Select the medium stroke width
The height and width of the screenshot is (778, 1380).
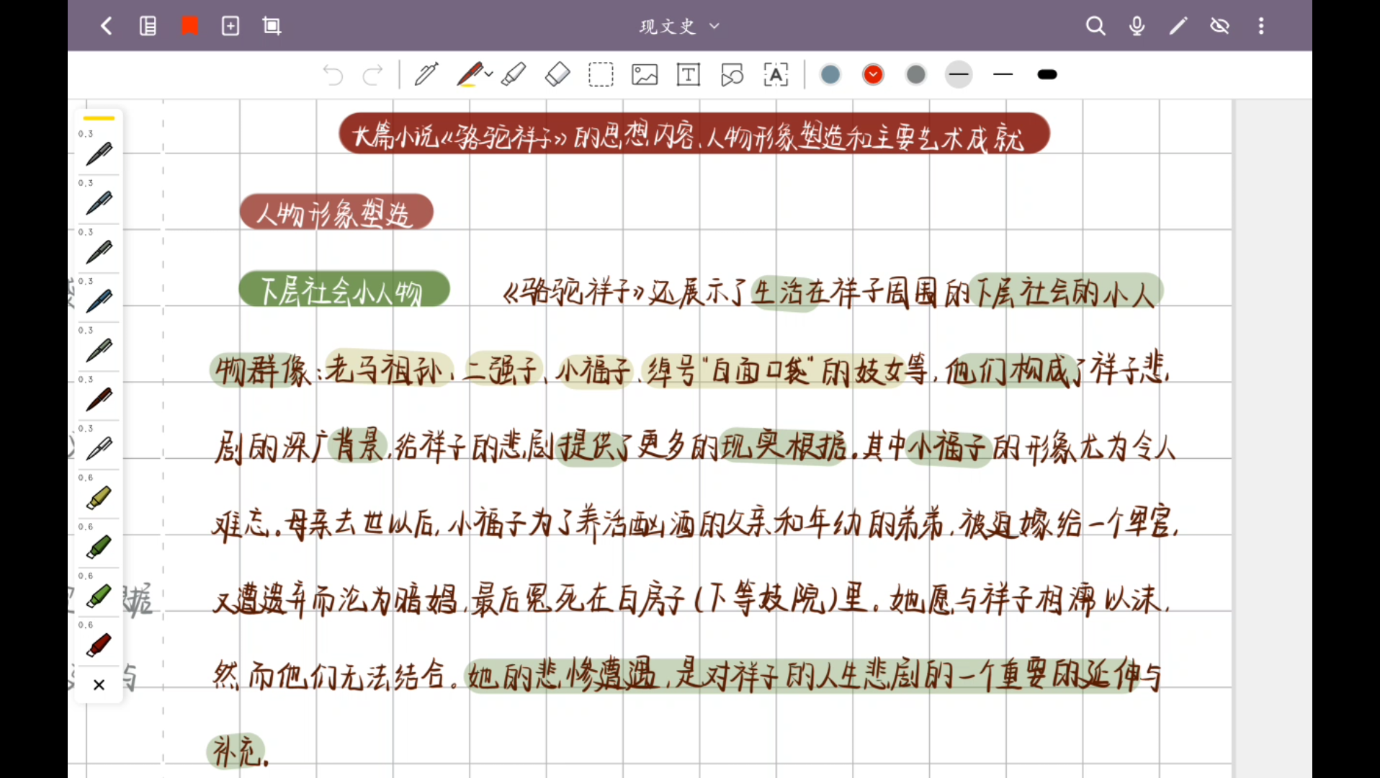point(1003,75)
